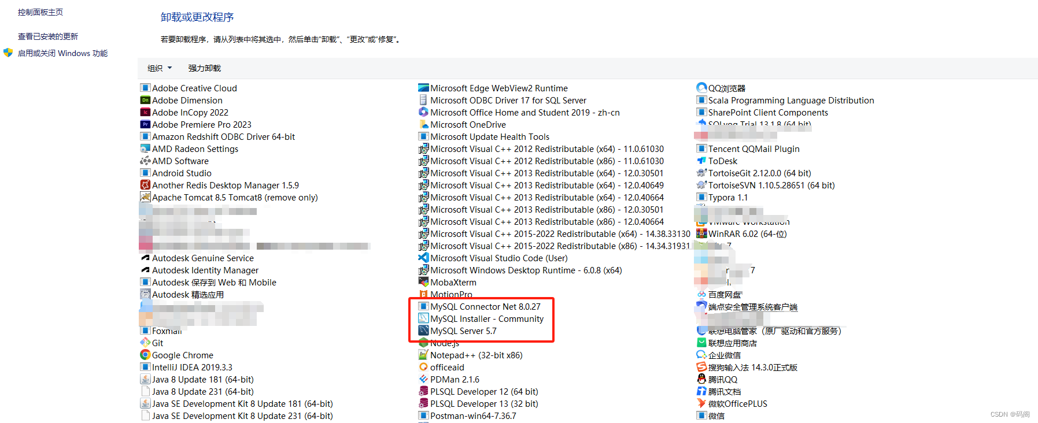Click the Apache Tomcat 8.5 icon
This screenshot has height=423, width=1038.
[x=145, y=197]
